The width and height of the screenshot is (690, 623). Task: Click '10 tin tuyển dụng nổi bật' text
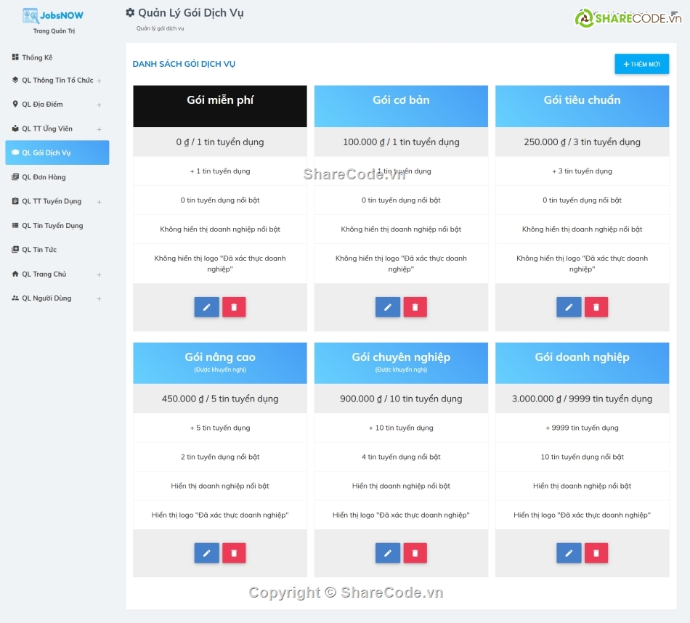pyautogui.click(x=583, y=457)
